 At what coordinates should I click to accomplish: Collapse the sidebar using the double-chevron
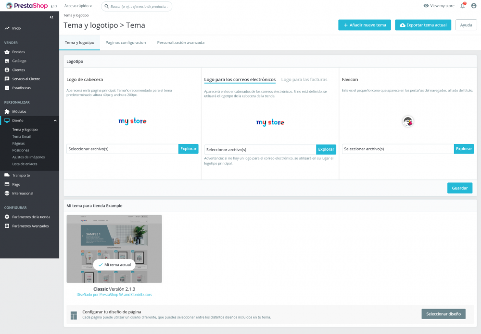click(x=51, y=17)
